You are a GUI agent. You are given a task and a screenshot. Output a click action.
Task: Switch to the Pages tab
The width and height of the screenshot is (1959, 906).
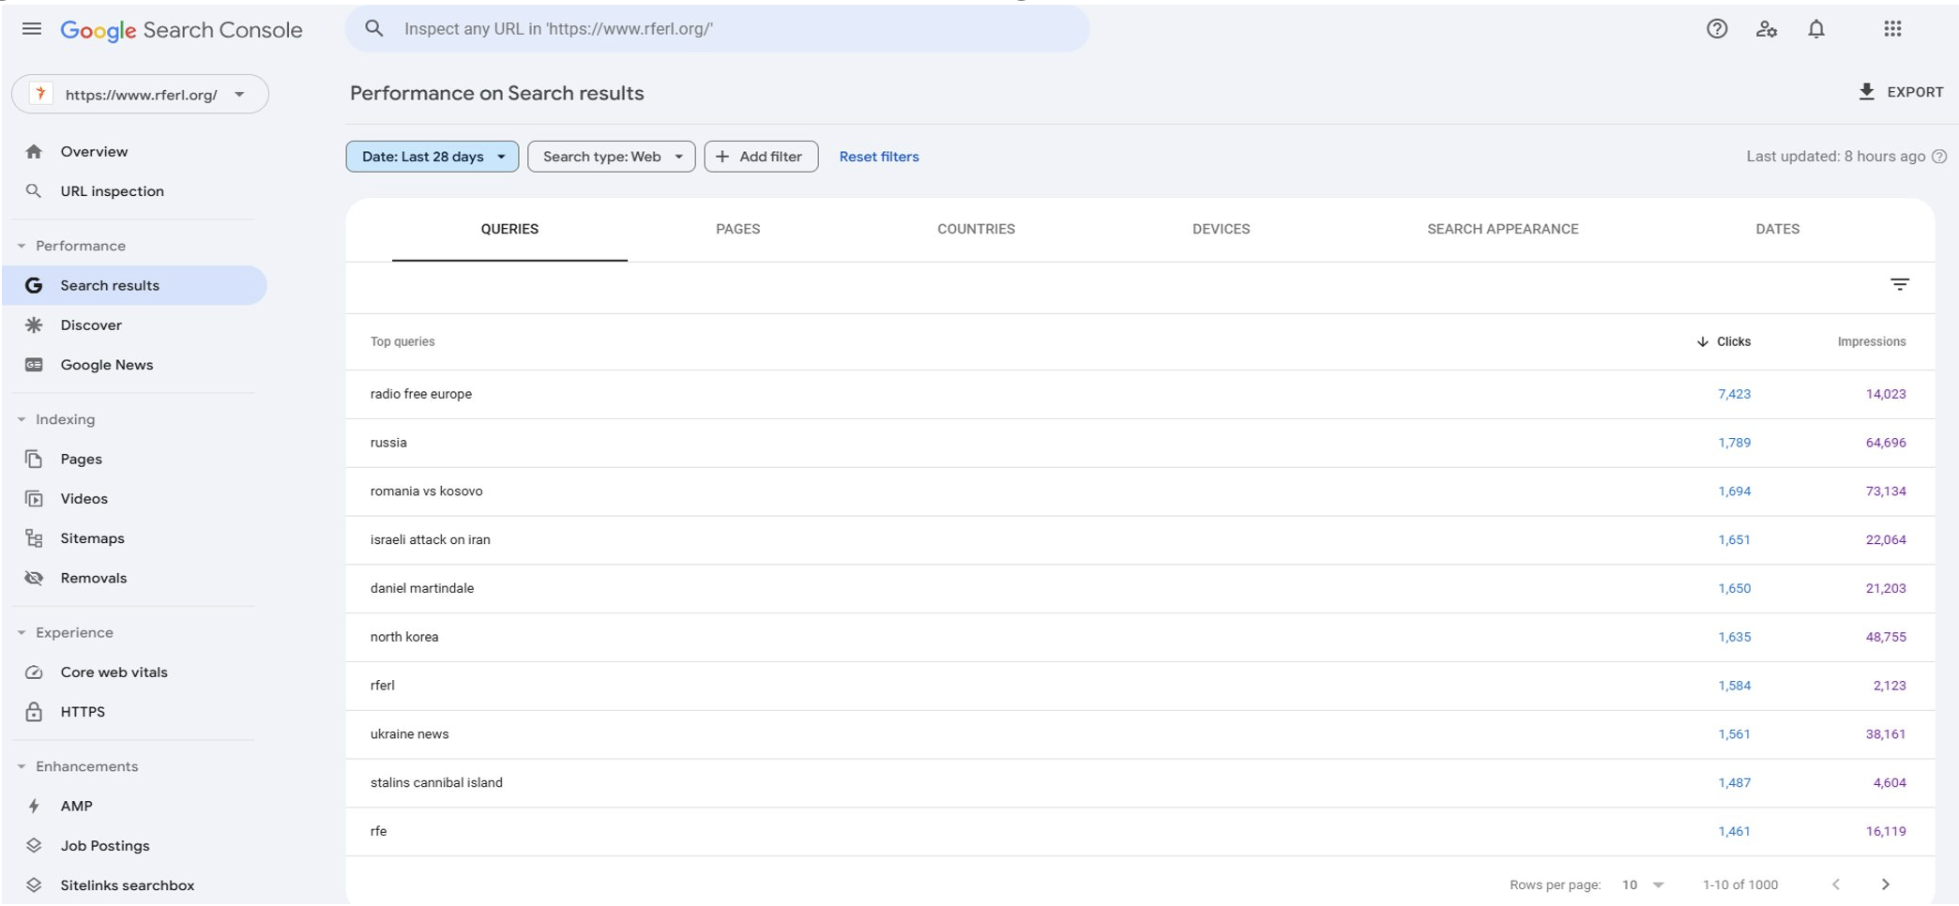pos(737,230)
